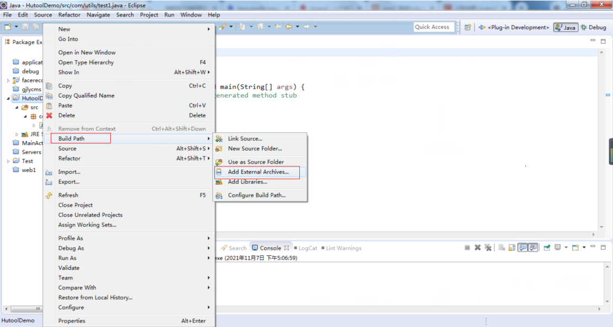Click the Save toolbar icon
Viewport: 613px width, 327px height.
25,26
